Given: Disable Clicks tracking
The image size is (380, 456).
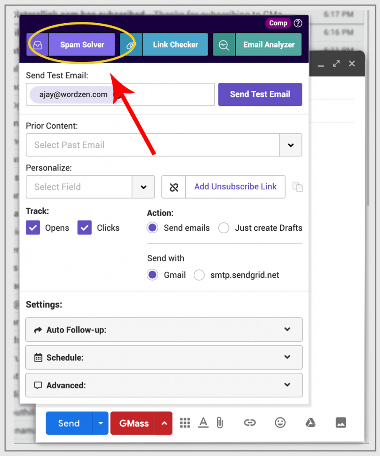Looking at the screenshot, I should point(84,228).
